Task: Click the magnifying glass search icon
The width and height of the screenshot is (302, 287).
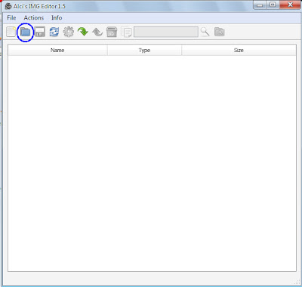Action: coord(205,32)
